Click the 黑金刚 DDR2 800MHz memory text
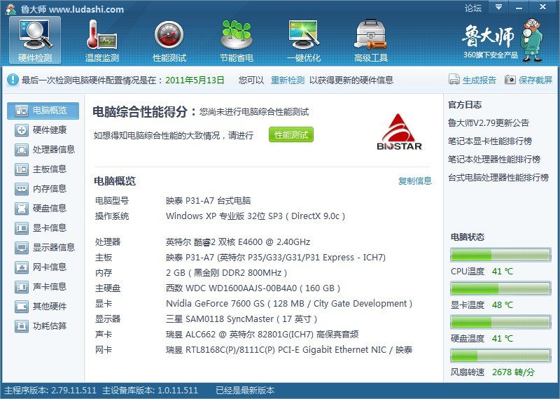The width and height of the screenshot is (560, 399). [226, 273]
